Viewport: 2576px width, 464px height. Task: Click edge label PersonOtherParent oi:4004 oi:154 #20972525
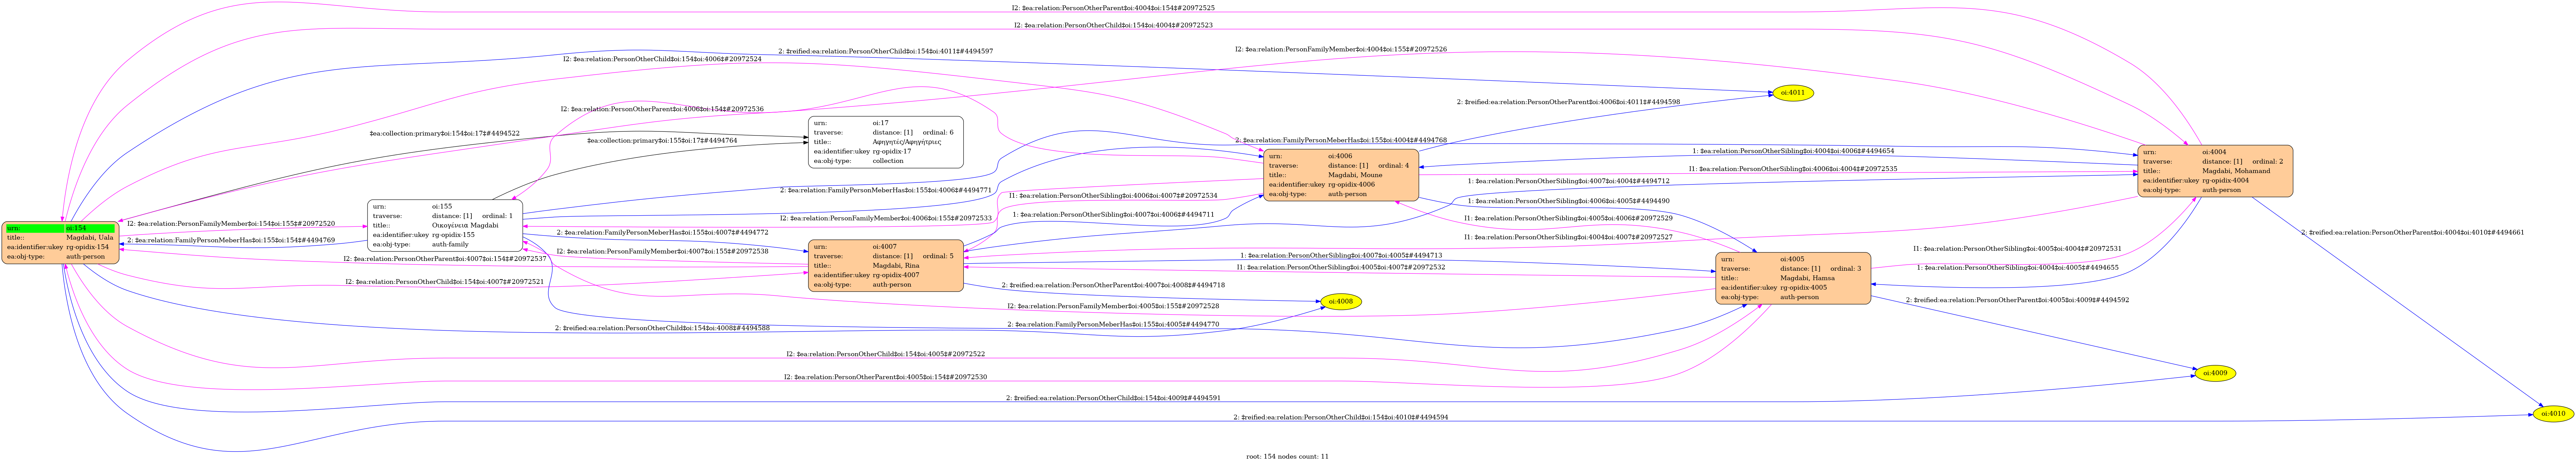pyautogui.click(x=1113, y=8)
